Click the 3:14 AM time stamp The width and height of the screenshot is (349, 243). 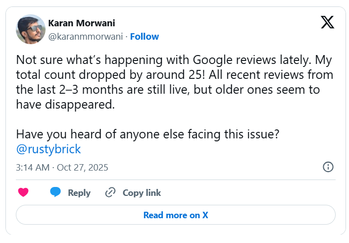coord(32,167)
